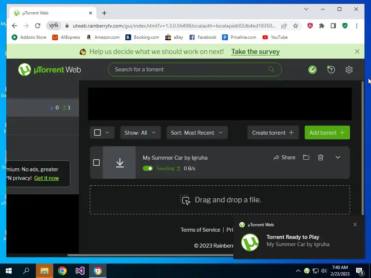Check the select-all torrents checkbox

(97, 132)
